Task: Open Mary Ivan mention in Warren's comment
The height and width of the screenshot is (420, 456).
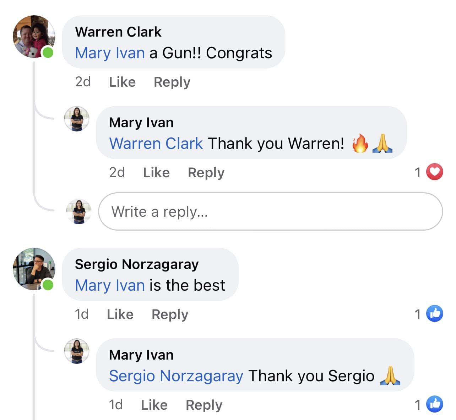Action: [x=110, y=53]
